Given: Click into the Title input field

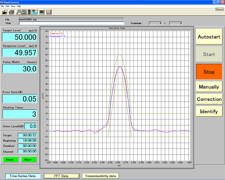Looking at the screenshot, I should pos(72,23).
